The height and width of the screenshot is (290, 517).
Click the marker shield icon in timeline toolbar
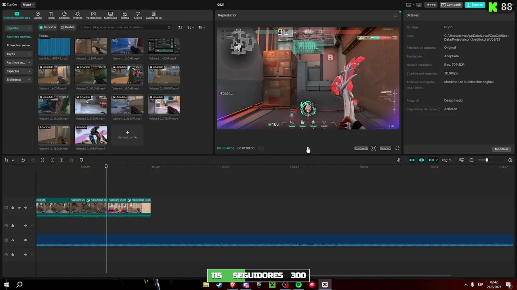coord(81,160)
